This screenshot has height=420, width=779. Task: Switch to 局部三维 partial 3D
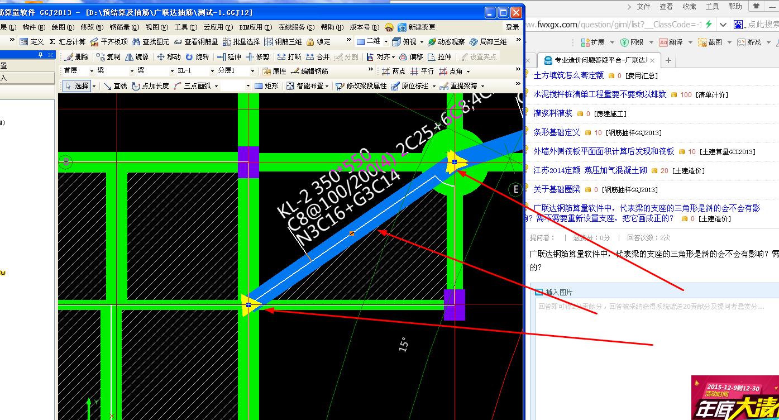point(488,42)
